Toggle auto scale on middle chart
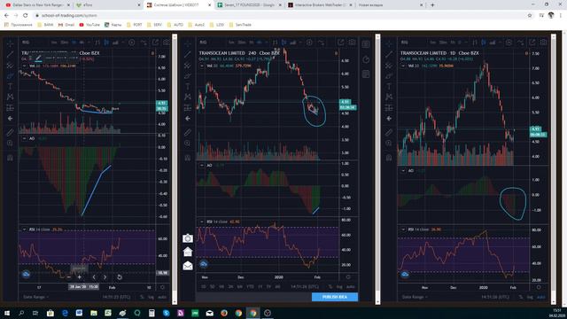Screen dimensions: 567x319 [x=351, y=286]
